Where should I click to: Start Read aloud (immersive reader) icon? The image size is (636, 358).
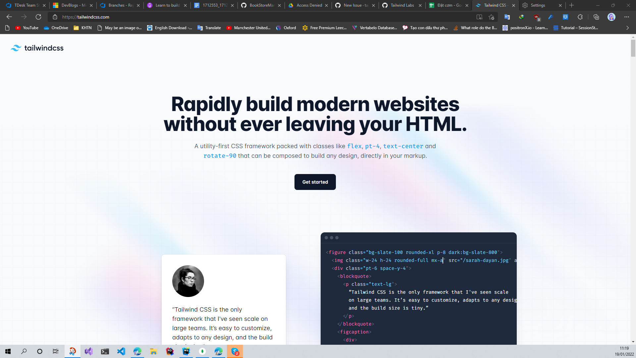coord(479,17)
